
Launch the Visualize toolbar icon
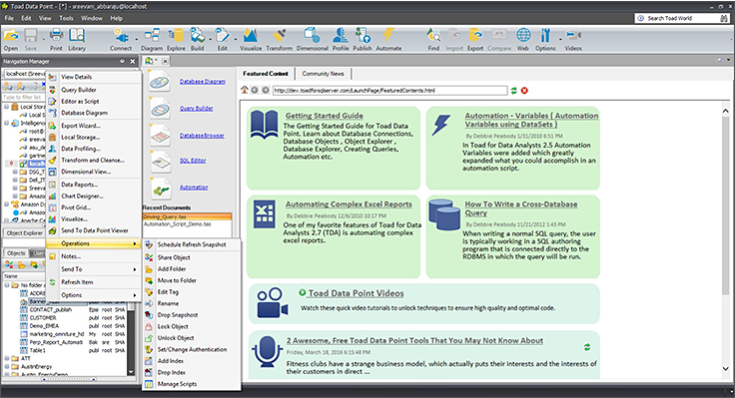[x=251, y=39]
